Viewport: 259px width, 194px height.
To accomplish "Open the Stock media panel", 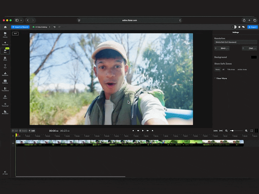I will click(5, 59).
